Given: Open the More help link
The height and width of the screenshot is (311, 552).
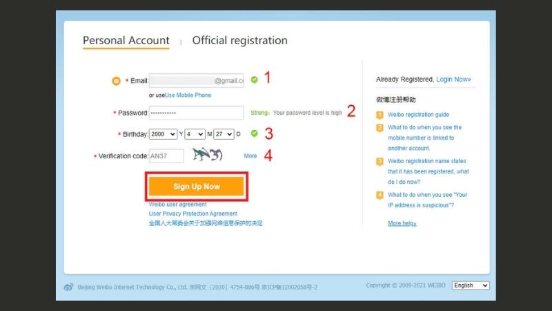Looking at the screenshot, I should [402, 223].
